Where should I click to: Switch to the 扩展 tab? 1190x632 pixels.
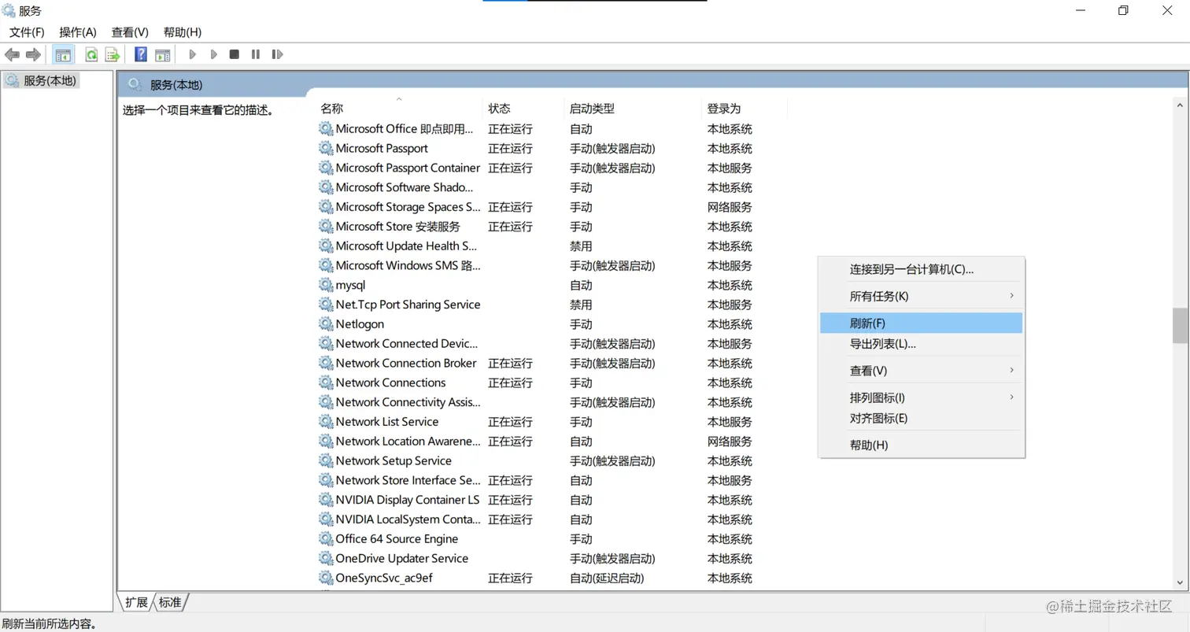tap(136, 602)
